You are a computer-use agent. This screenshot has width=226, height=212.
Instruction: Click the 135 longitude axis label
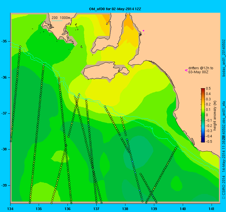[39, 209]
